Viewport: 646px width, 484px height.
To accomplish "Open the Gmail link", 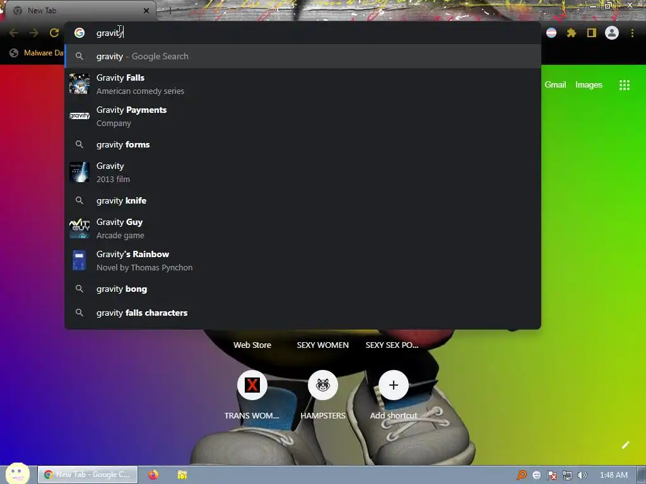I will pyautogui.click(x=555, y=85).
